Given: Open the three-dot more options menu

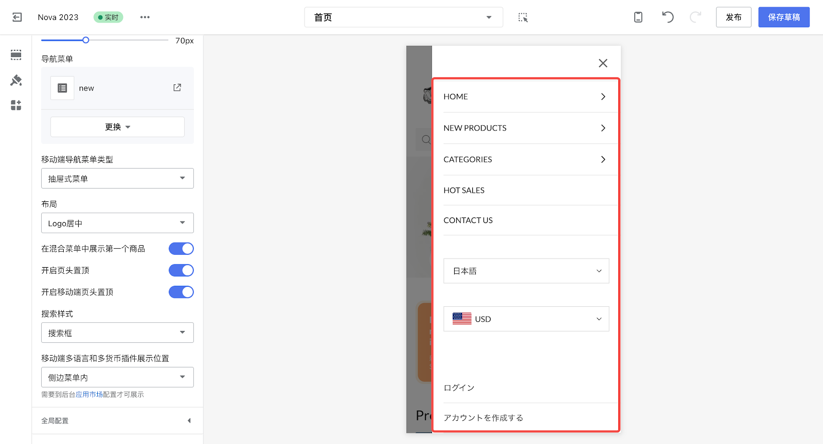Looking at the screenshot, I should [x=145, y=17].
